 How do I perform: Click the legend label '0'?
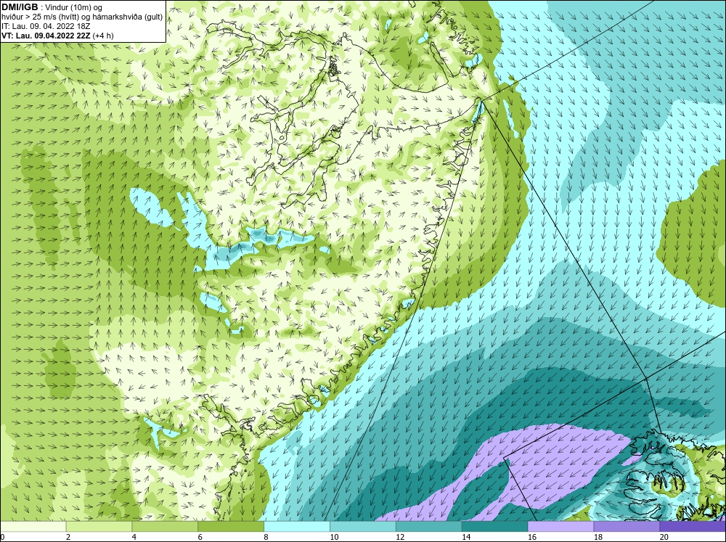[2, 537]
